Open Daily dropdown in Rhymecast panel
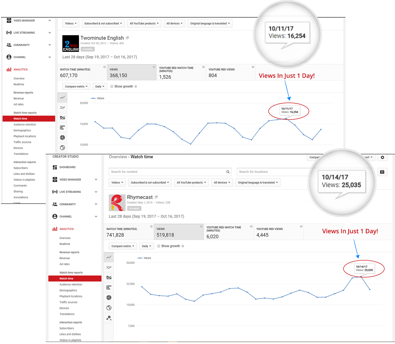Viewport: 395px width, 344px height. pyautogui.click(x=147, y=246)
